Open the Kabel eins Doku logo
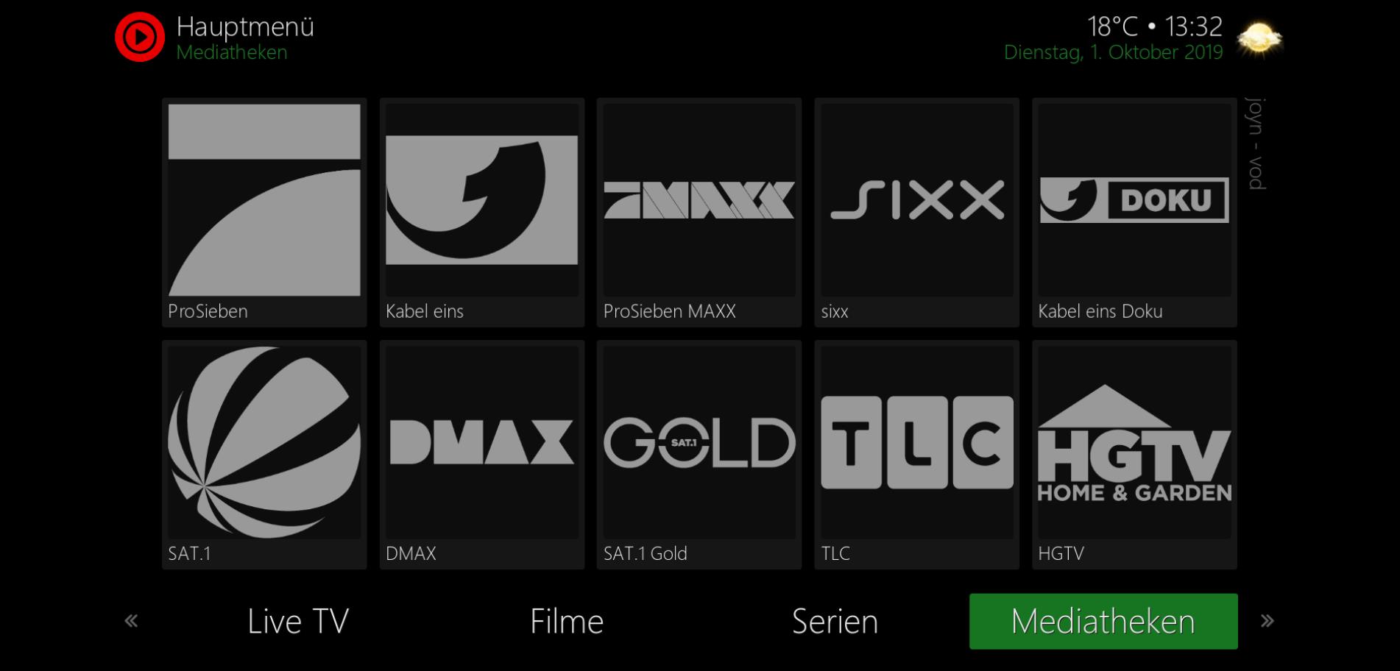1400x671 pixels. click(x=1134, y=199)
